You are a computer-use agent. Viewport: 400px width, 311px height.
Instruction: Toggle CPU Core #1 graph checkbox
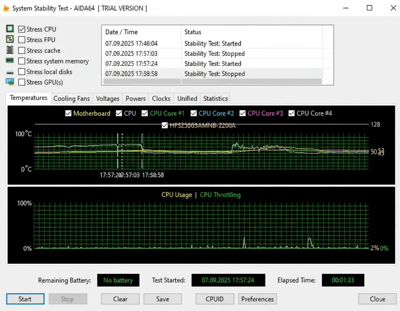tap(145, 113)
